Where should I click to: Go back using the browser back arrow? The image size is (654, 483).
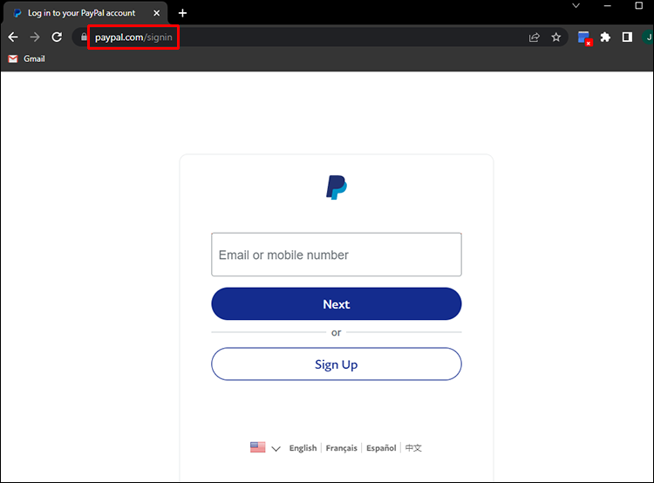click(13, 37)
